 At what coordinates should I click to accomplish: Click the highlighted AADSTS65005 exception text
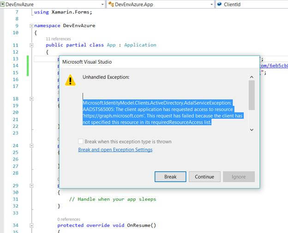point(163,113)
